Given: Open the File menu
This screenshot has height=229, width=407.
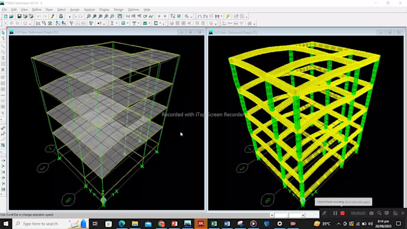Looking at the screenshot, I should [4, 10].
